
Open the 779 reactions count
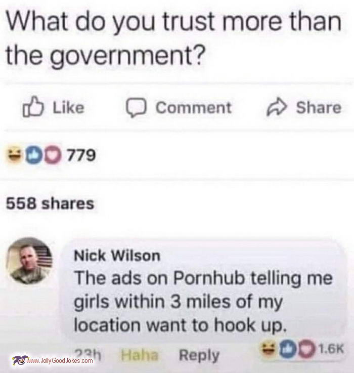81,155
